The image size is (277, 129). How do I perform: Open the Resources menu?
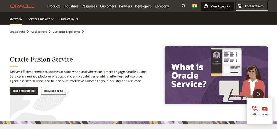point(89,6)
